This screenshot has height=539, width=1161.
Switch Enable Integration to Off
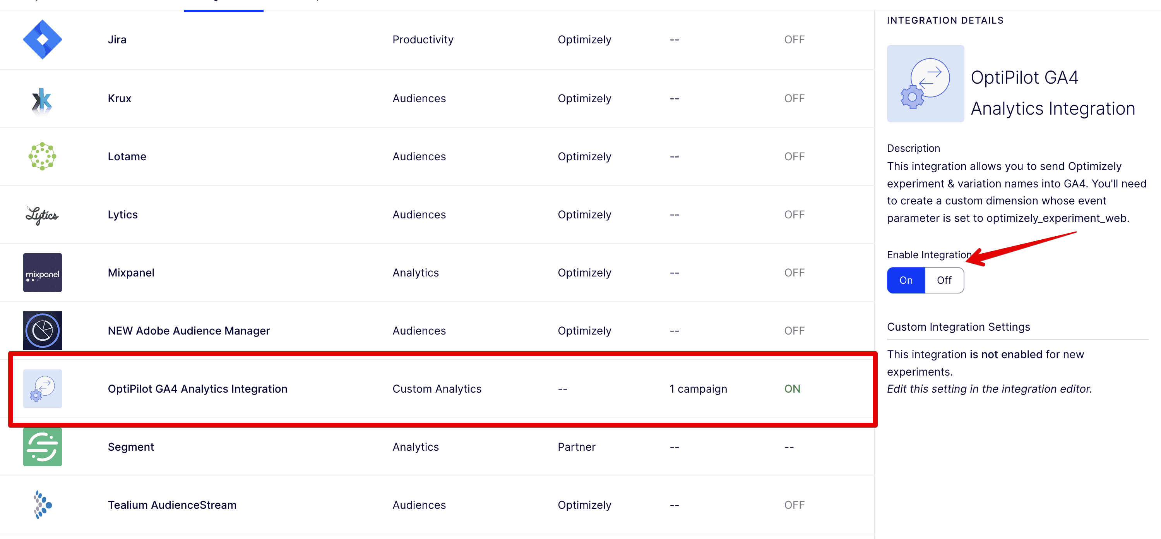point(944,280)
